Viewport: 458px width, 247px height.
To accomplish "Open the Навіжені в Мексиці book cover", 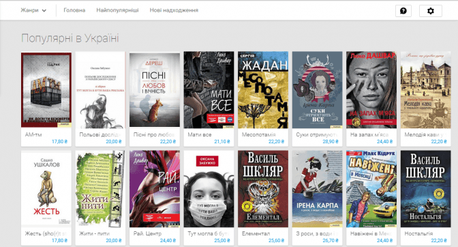I will [371, 189].
